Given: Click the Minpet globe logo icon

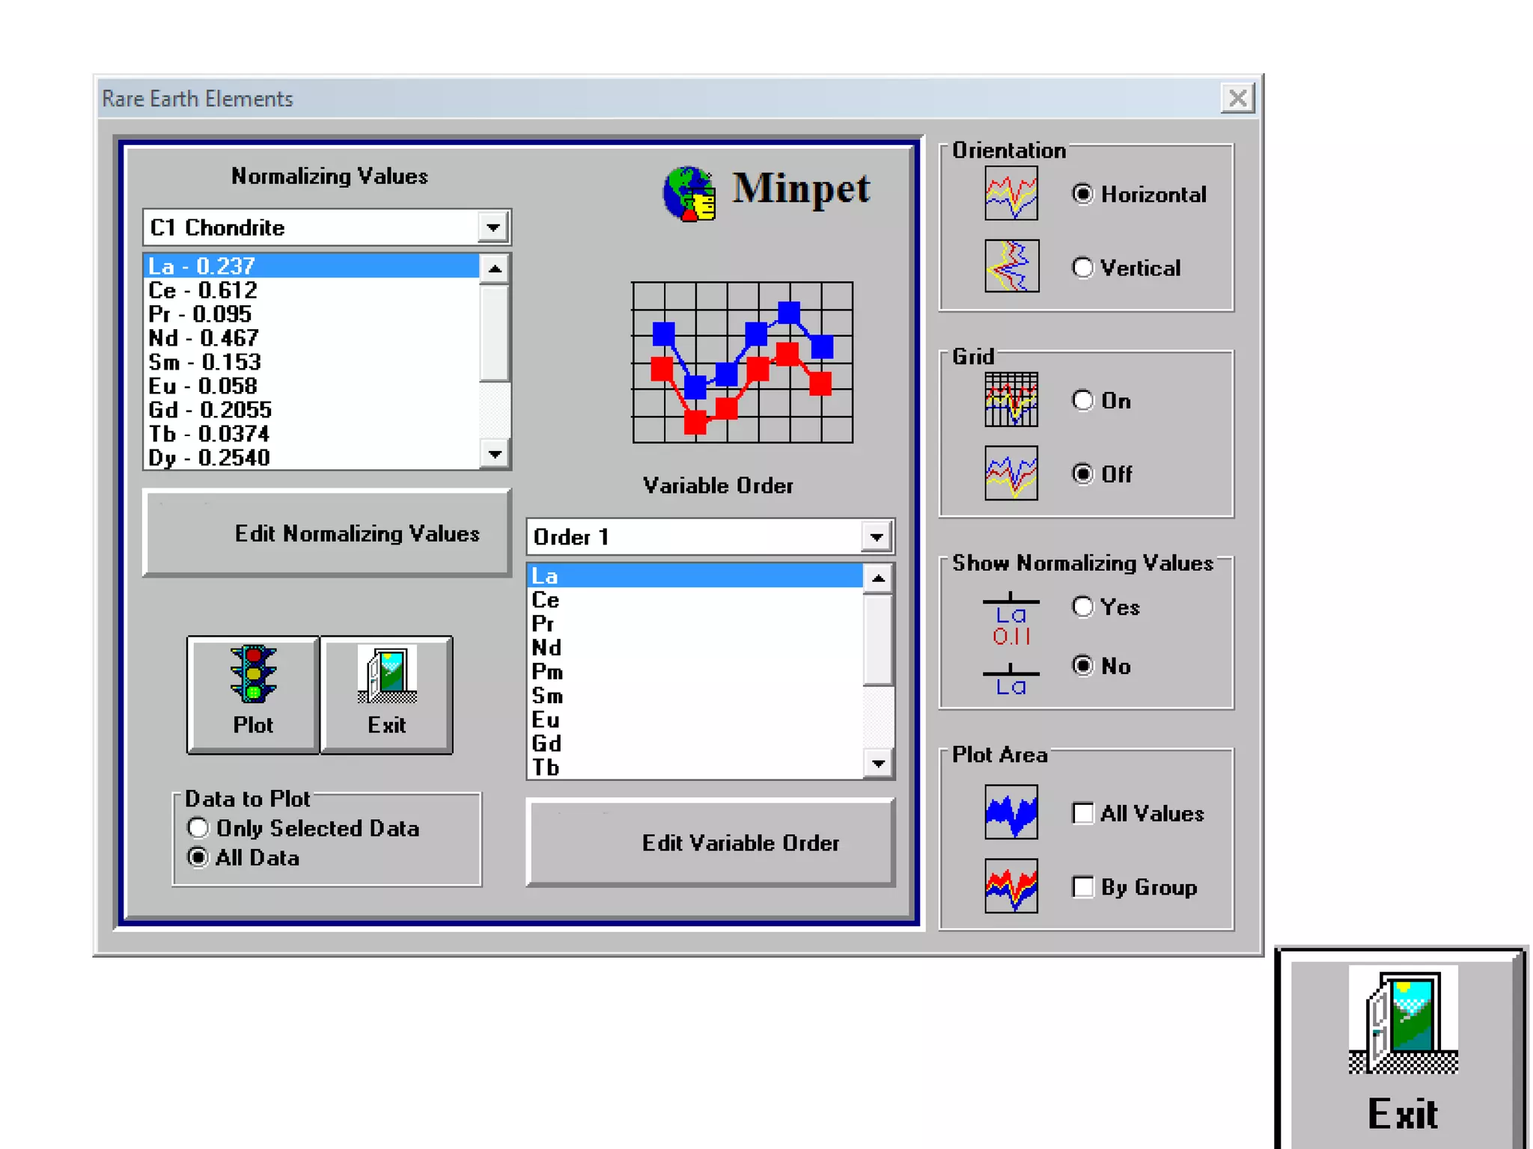Looking at the screenshot, I should [x=689, y=194].
